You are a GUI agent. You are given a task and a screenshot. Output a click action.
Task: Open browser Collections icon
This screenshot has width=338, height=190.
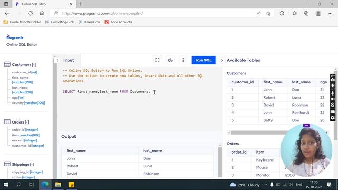(306, 13)
